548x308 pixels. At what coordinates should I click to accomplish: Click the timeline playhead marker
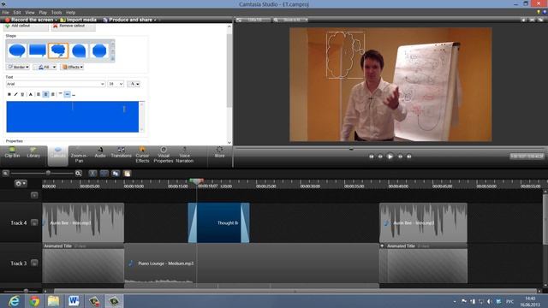(x=196, y=181)
